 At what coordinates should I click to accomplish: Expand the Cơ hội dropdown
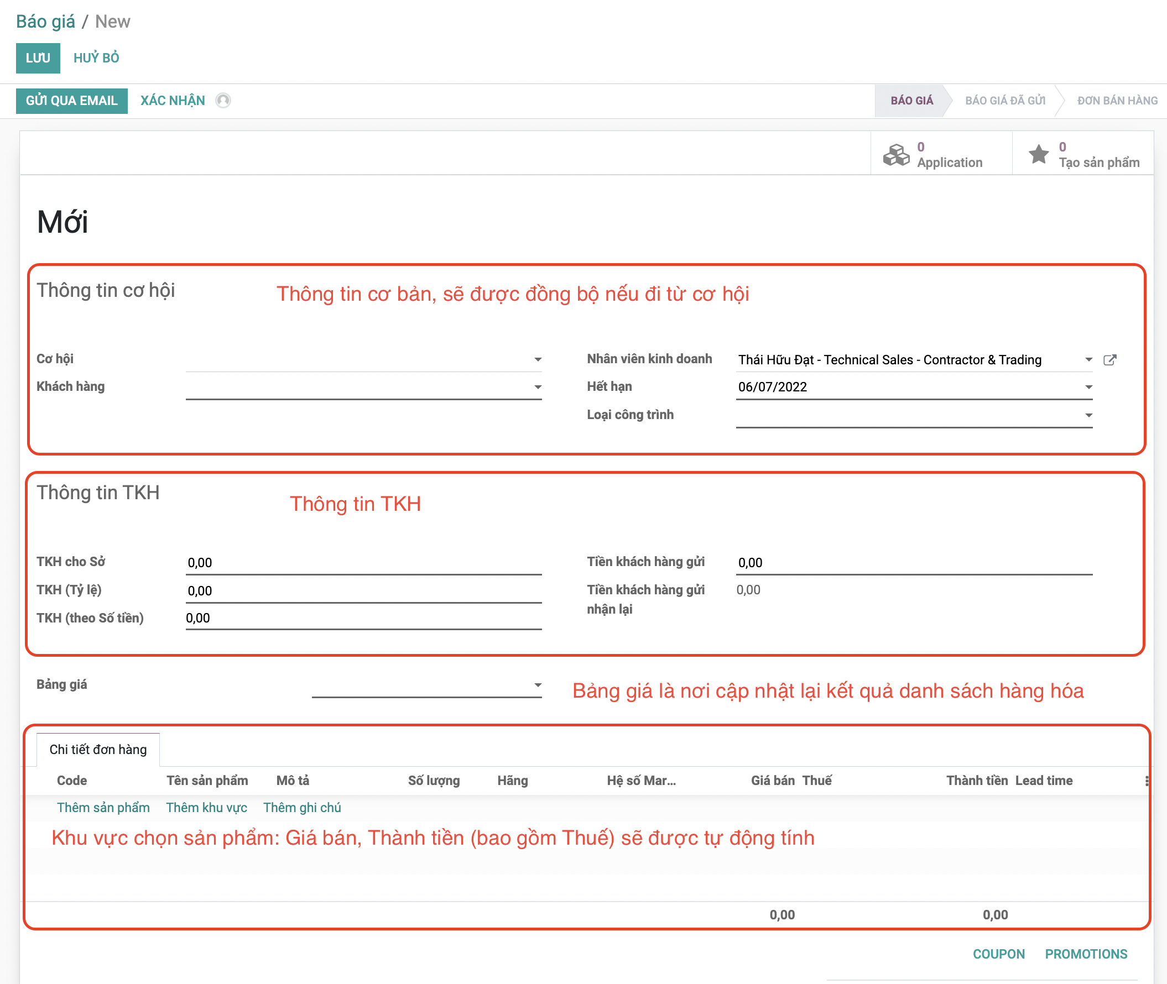[x=538, y=360]
